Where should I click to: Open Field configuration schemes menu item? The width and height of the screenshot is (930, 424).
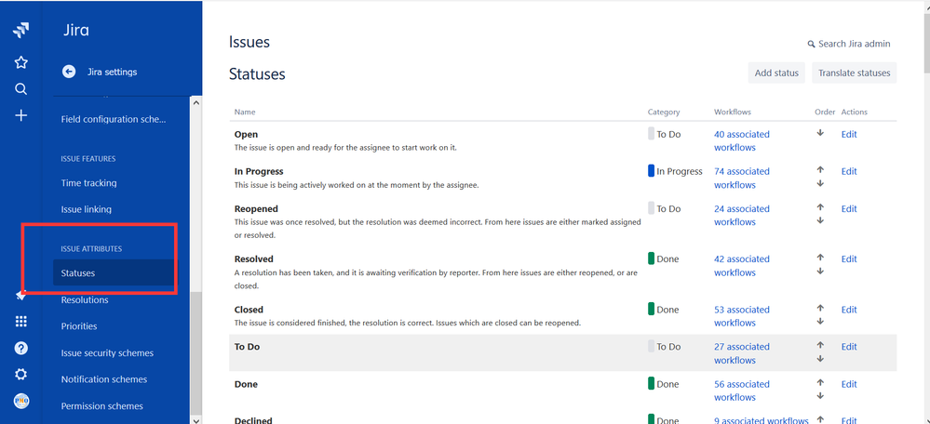114,119
